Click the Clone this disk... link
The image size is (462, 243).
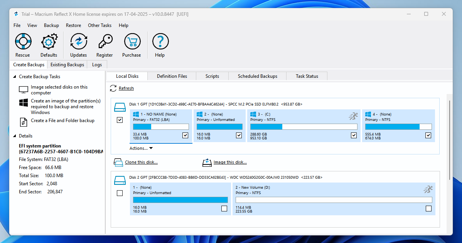coord(141,162)
